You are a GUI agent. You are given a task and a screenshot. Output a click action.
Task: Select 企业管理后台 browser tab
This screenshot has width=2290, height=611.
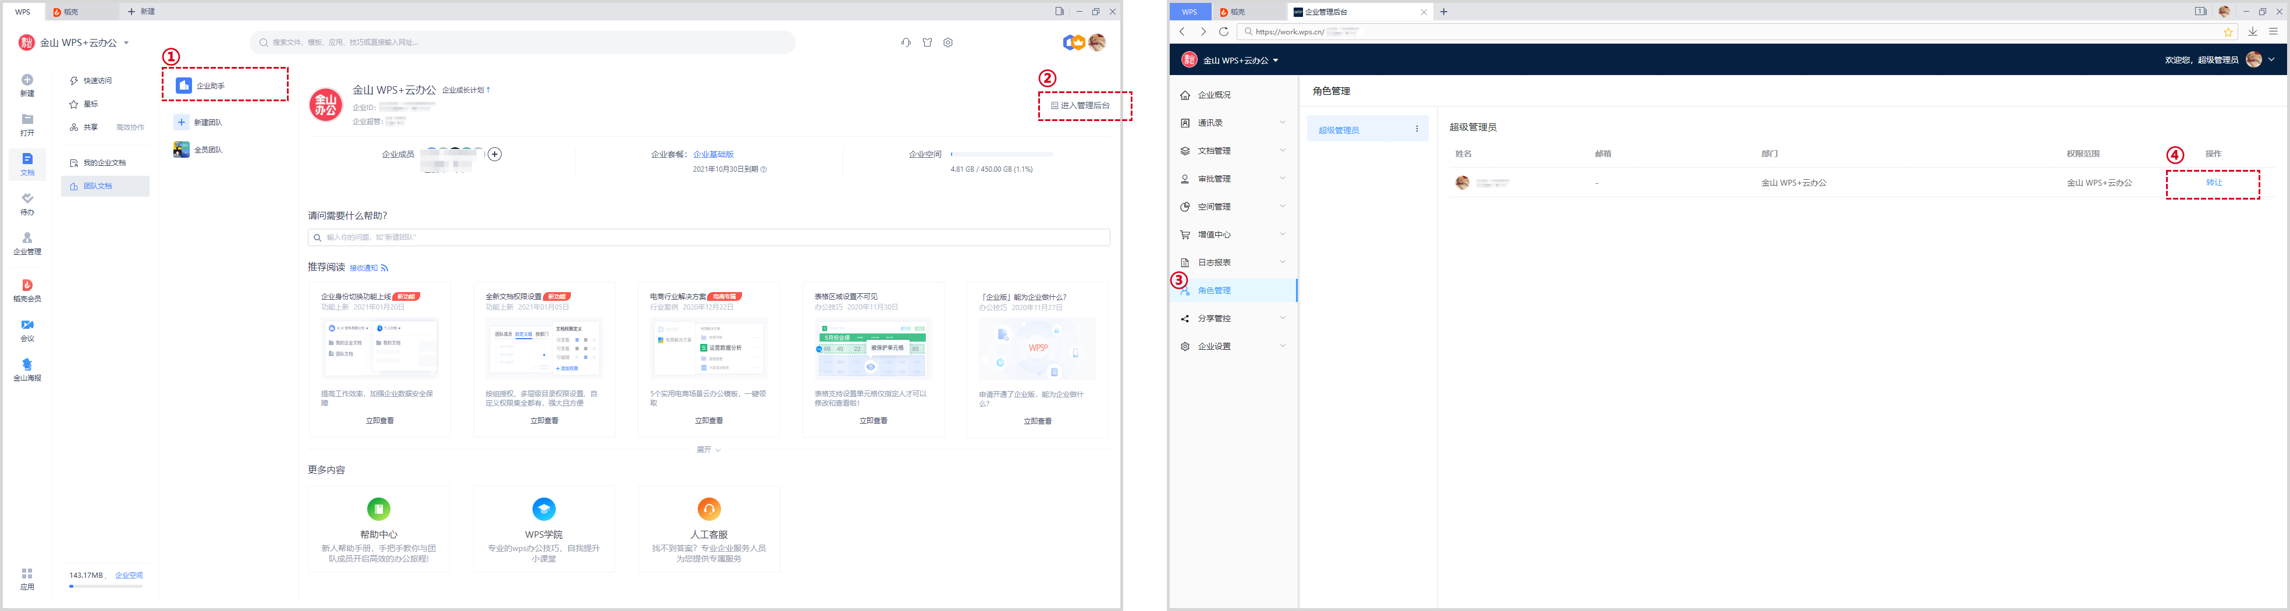point(1359,12)
